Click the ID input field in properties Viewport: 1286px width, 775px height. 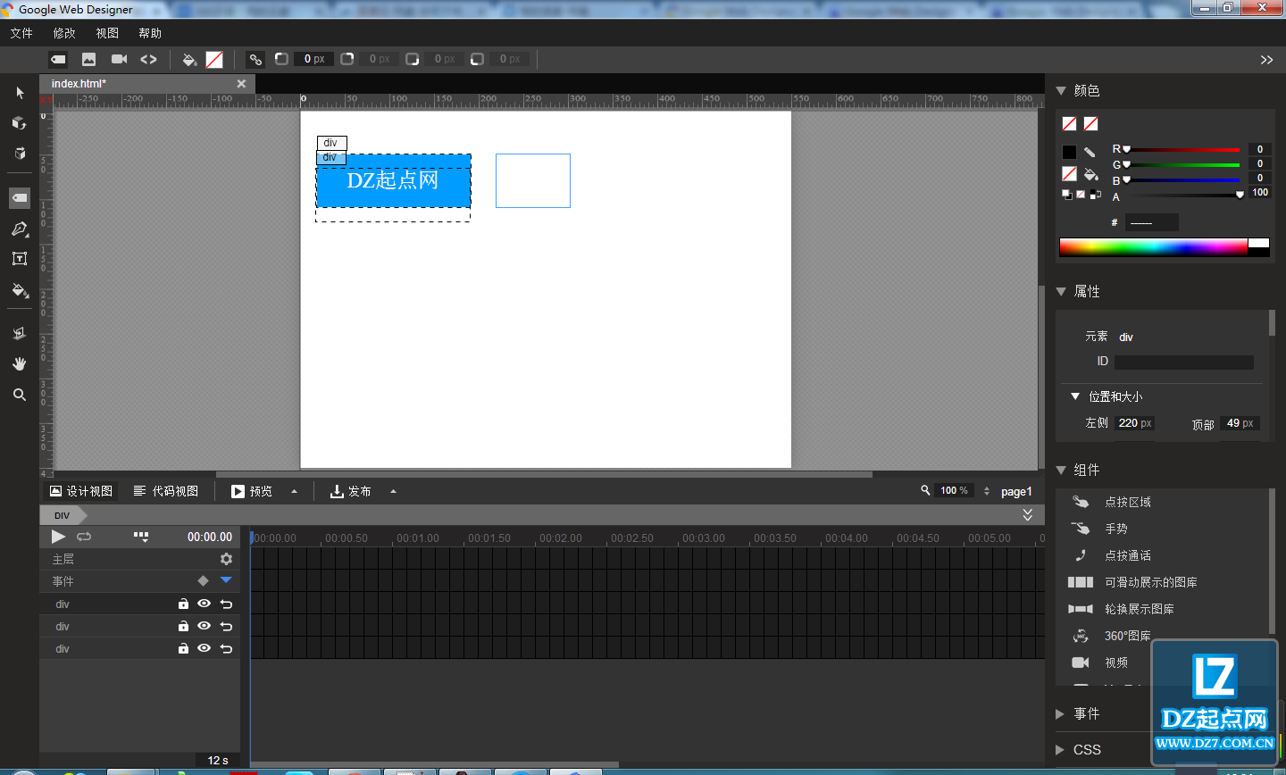(x=1184, y=362)
